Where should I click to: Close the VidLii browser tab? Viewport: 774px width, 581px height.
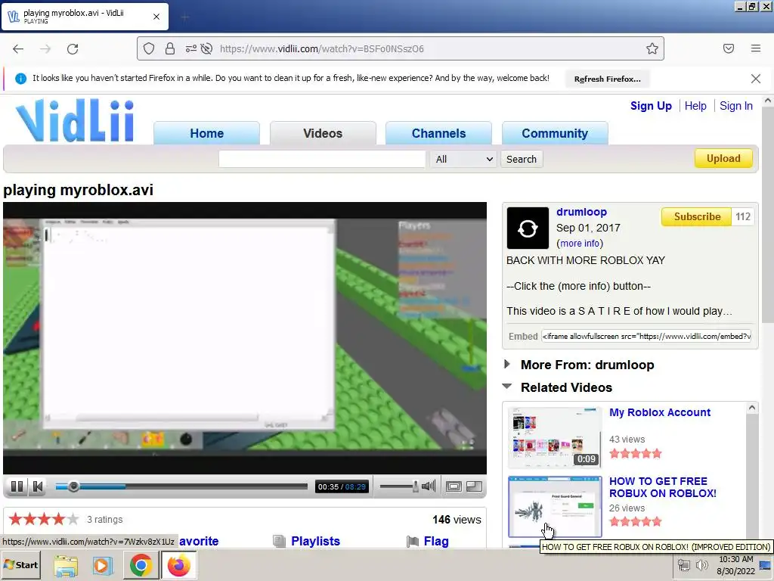156,17
